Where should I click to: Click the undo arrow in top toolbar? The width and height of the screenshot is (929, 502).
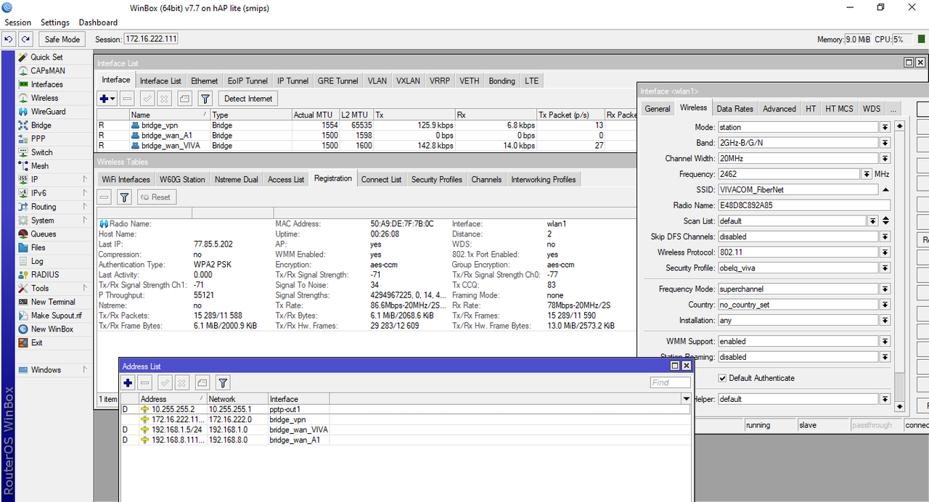tap(9, 39)
